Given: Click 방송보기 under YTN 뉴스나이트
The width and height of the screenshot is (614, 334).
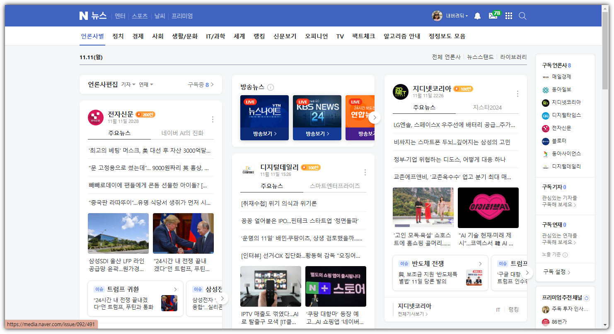Looking at the screenshot, I should click(265, 134).
